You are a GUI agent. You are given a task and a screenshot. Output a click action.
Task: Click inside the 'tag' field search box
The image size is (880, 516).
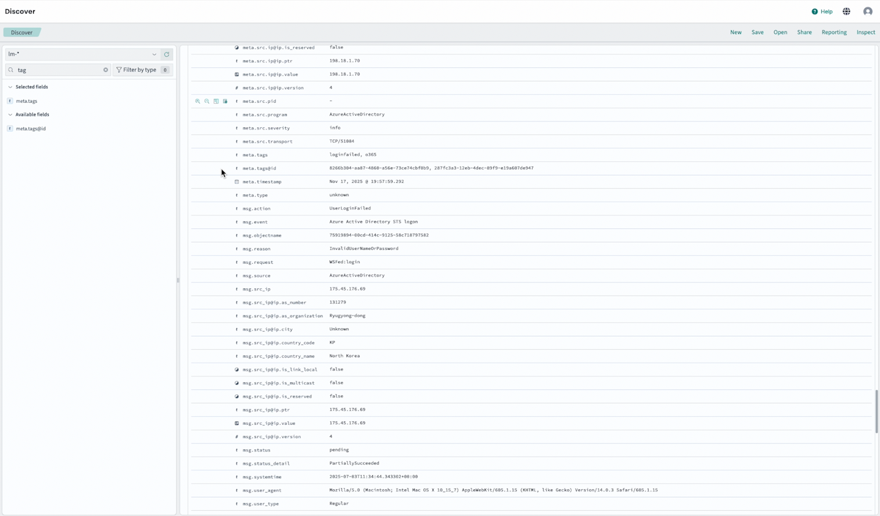coord(58,70)
